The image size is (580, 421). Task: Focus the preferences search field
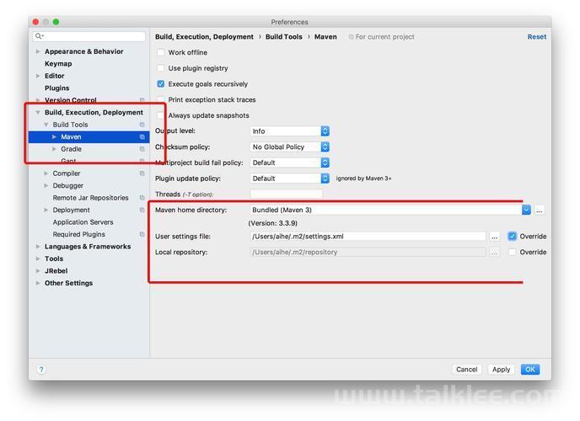pos(89,36)
